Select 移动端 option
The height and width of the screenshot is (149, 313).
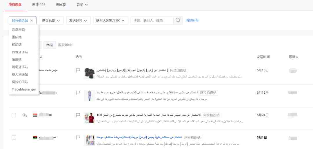[24, 45]
